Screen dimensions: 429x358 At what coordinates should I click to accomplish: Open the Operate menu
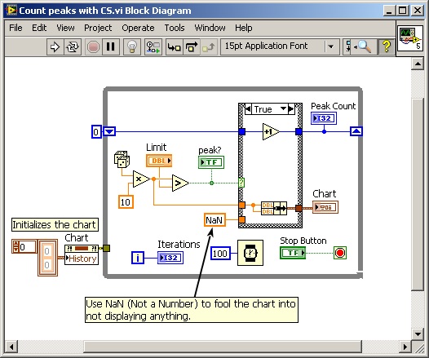[138, 28]
